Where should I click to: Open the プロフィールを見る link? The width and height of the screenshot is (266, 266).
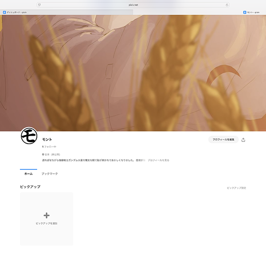coord(158,160)
